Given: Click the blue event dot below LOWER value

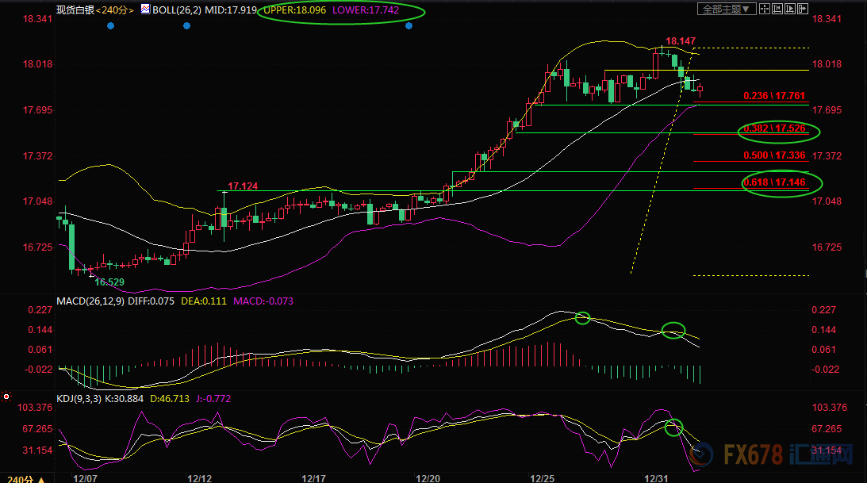Looking at the screenshot, I should coord(409,26).
